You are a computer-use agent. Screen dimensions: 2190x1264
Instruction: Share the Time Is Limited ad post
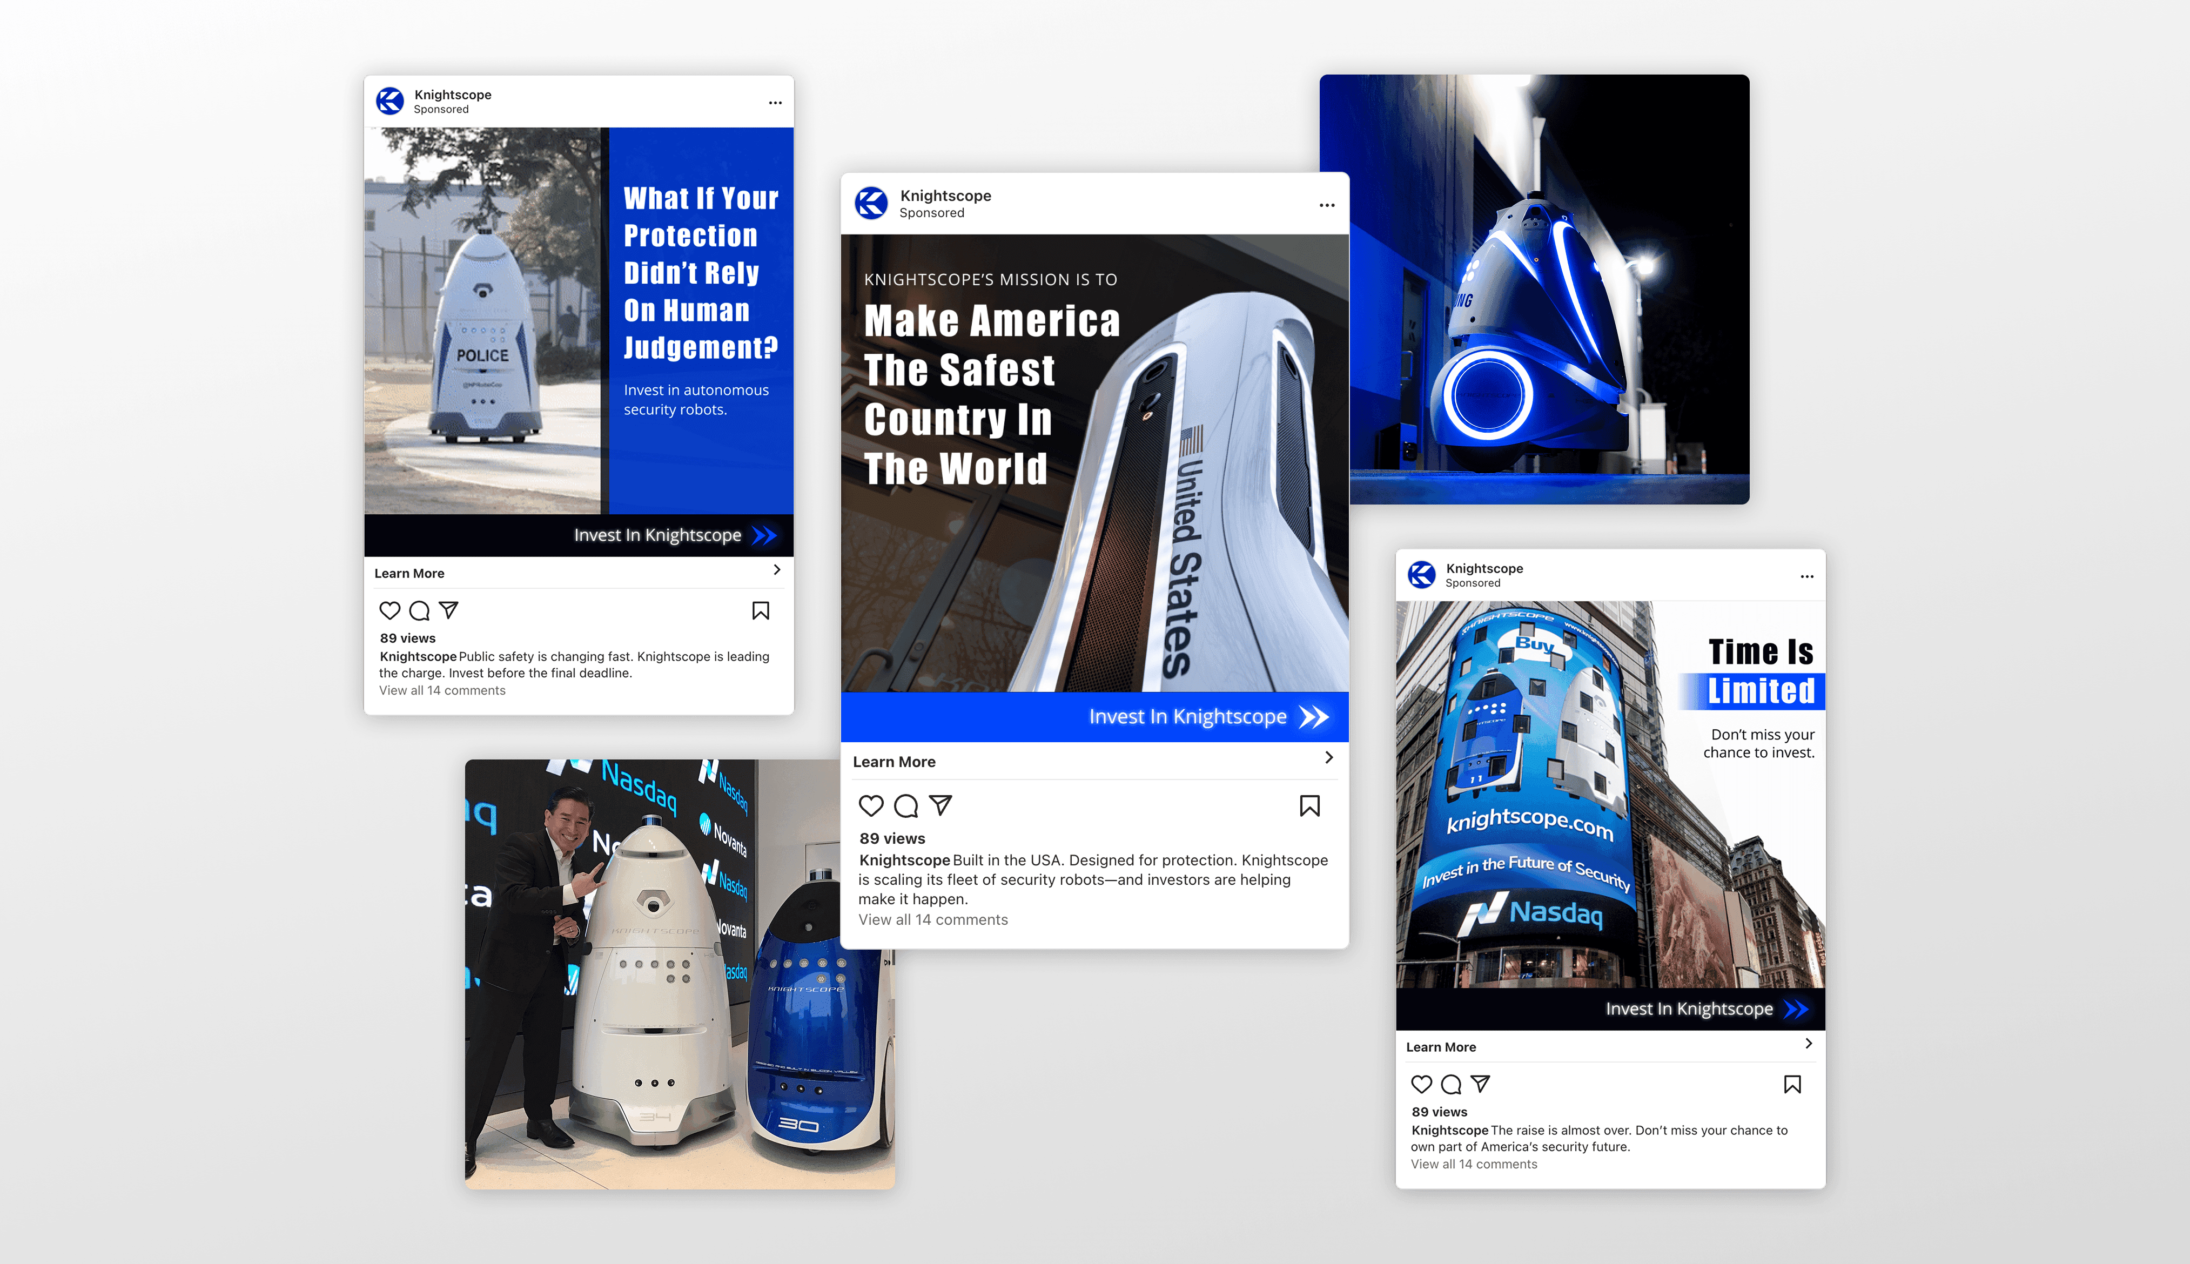pos(1481,1083)
